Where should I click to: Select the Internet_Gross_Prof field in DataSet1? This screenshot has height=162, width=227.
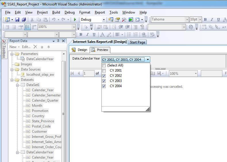[46, 137]
